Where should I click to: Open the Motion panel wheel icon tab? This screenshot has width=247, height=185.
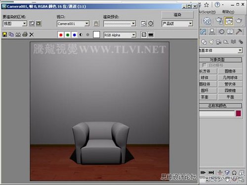pyautogui.click(x=222, y=32)
